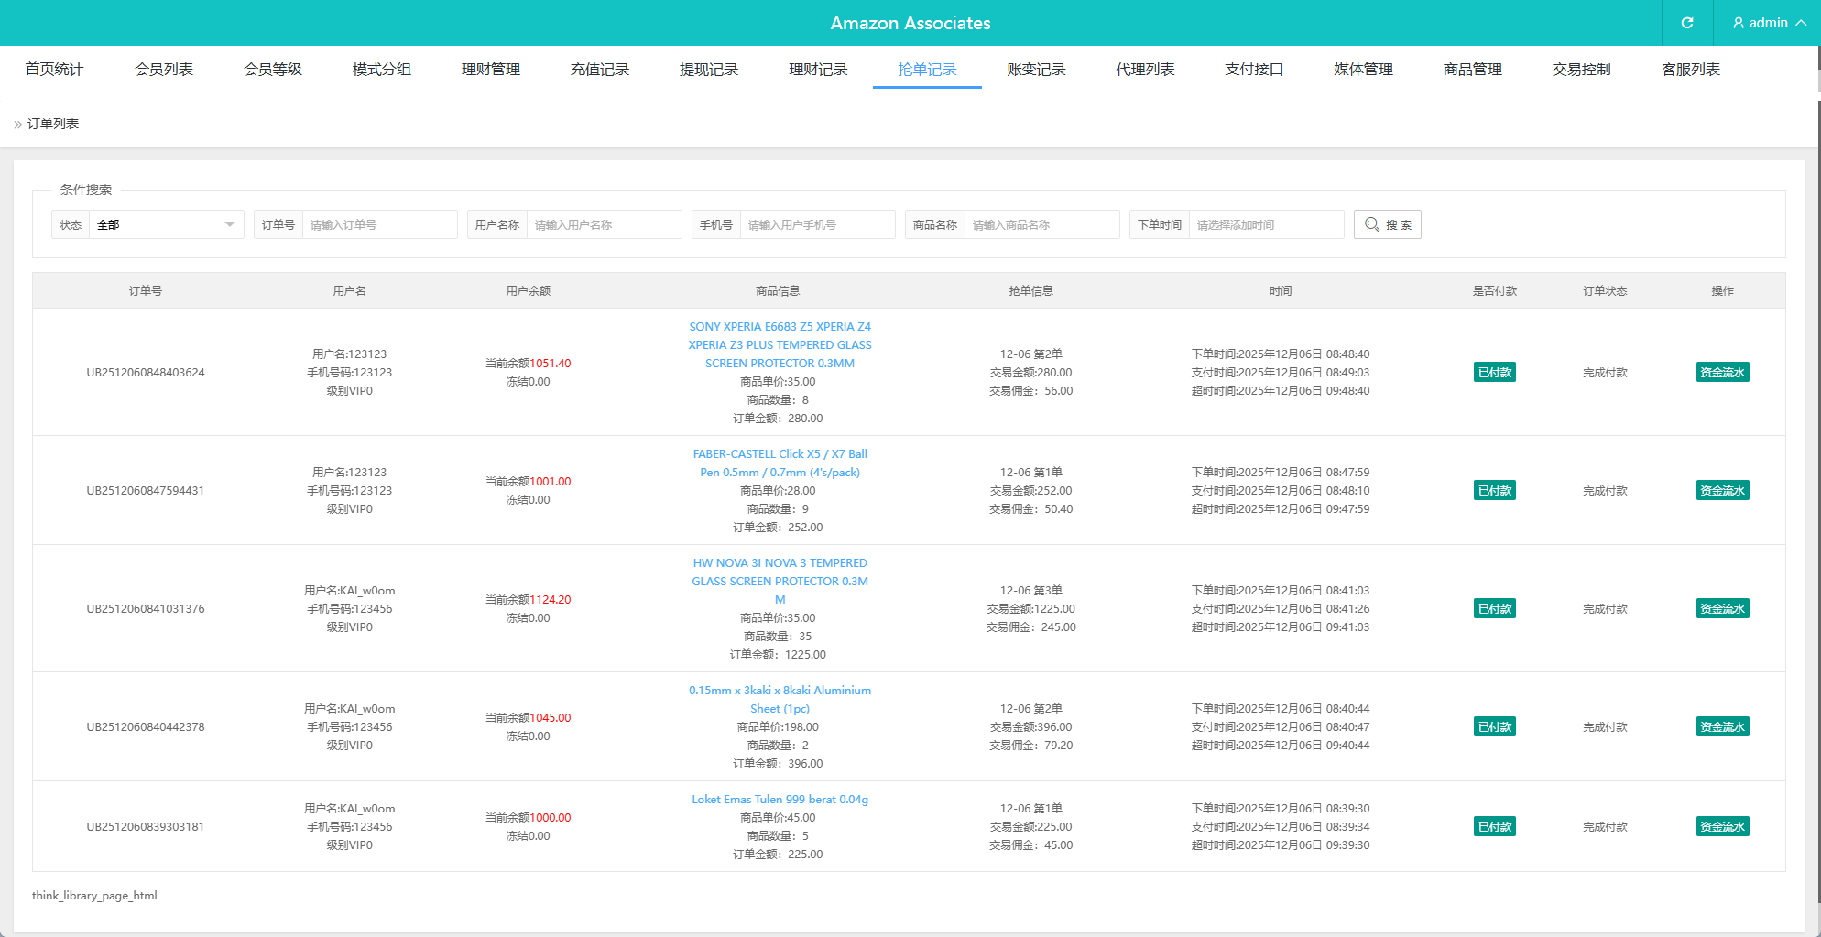Click 资金流水 for order UB2512060848403624

1722,372
